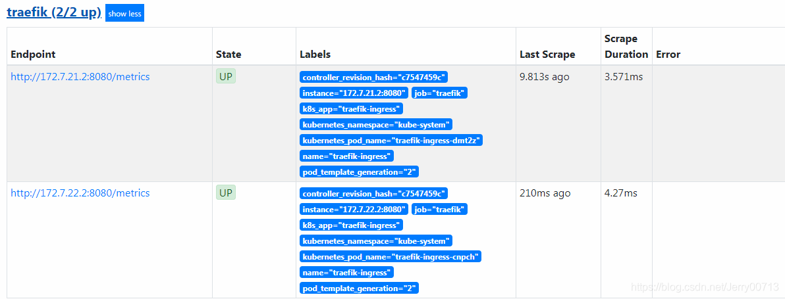Open the traefik (2/2 up) heading link
This screenshot has height=299, width=785.
pos(53,12)
